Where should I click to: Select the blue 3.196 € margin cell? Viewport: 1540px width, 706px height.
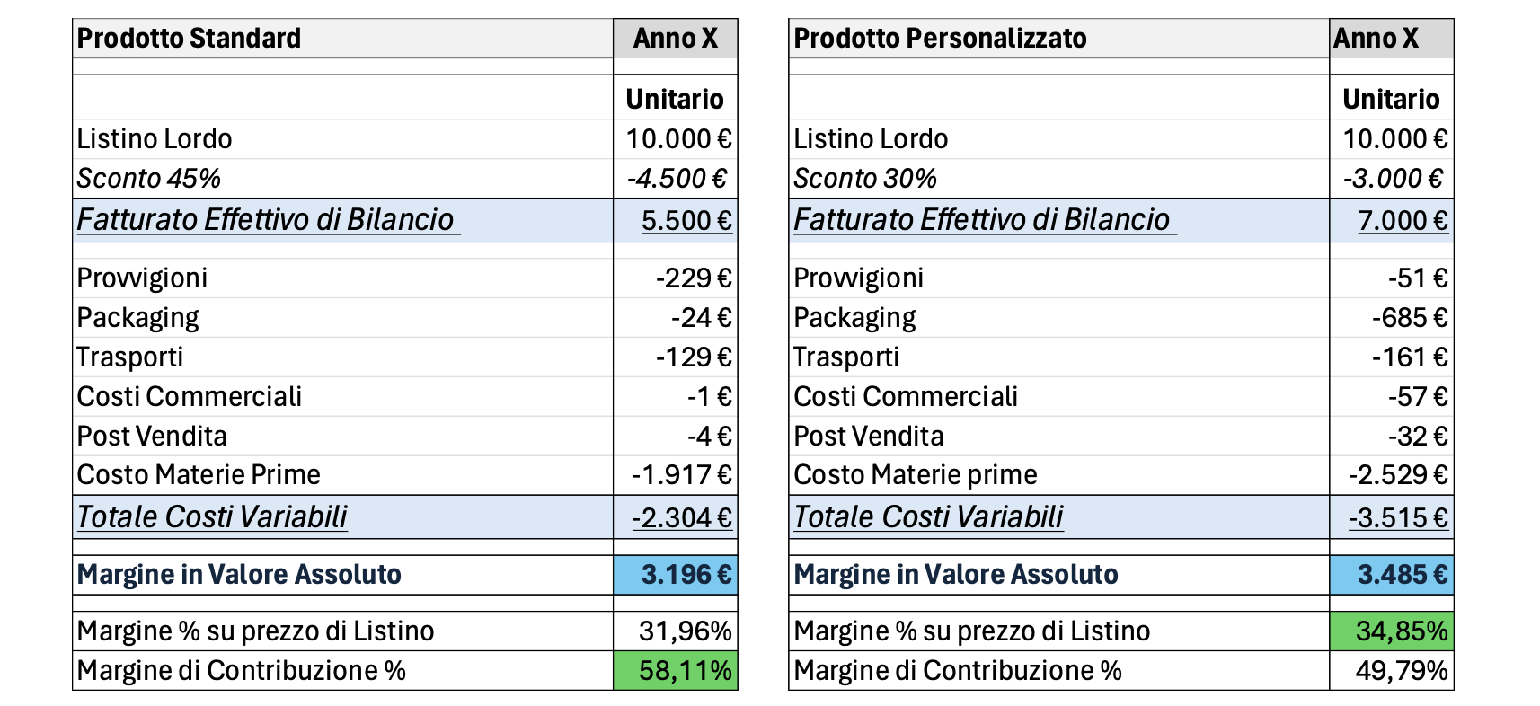tap(686, 574)
